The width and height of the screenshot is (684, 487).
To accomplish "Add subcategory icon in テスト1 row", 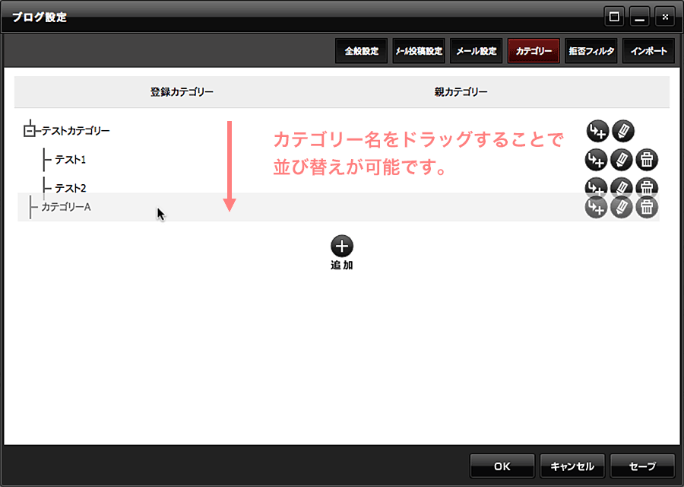I will tap(596, 160).
